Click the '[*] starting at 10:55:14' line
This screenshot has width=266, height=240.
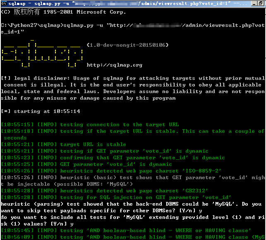(41, 111)
